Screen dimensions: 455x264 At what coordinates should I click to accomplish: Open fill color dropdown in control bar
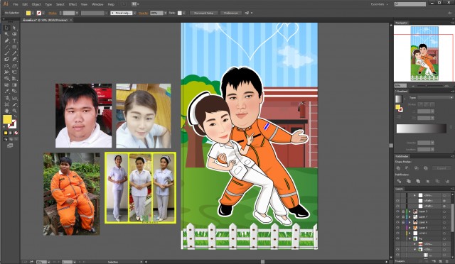point(33,13)
